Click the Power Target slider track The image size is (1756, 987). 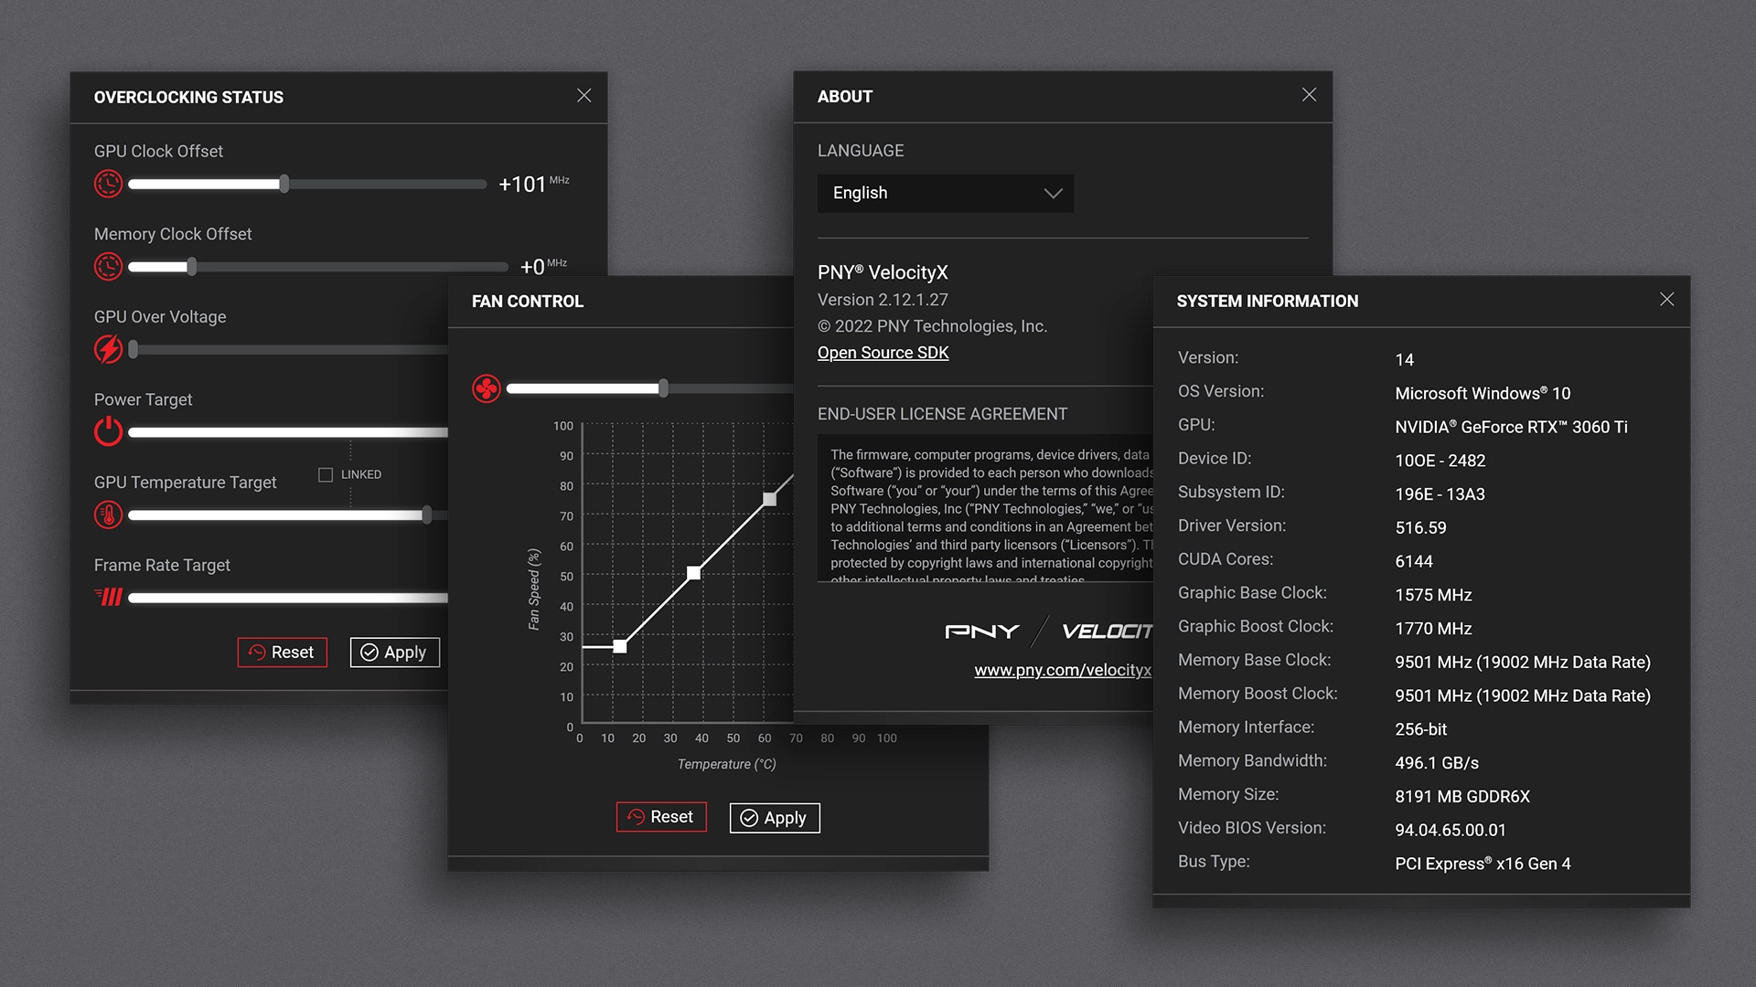(x=288, y=432)
